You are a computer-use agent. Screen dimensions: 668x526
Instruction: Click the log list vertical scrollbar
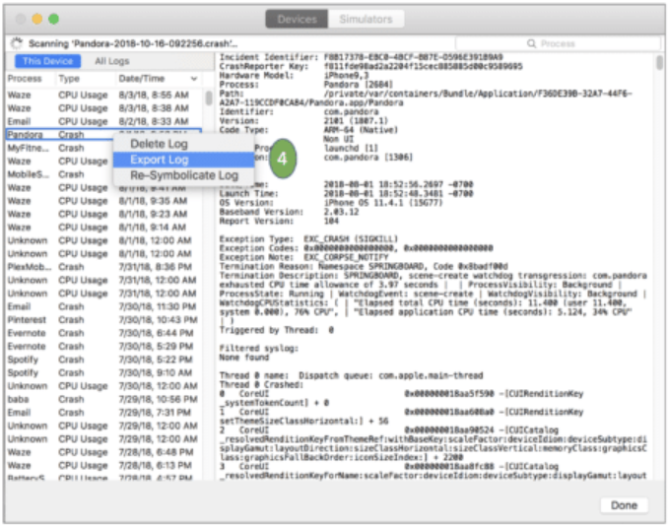[209, 99]
